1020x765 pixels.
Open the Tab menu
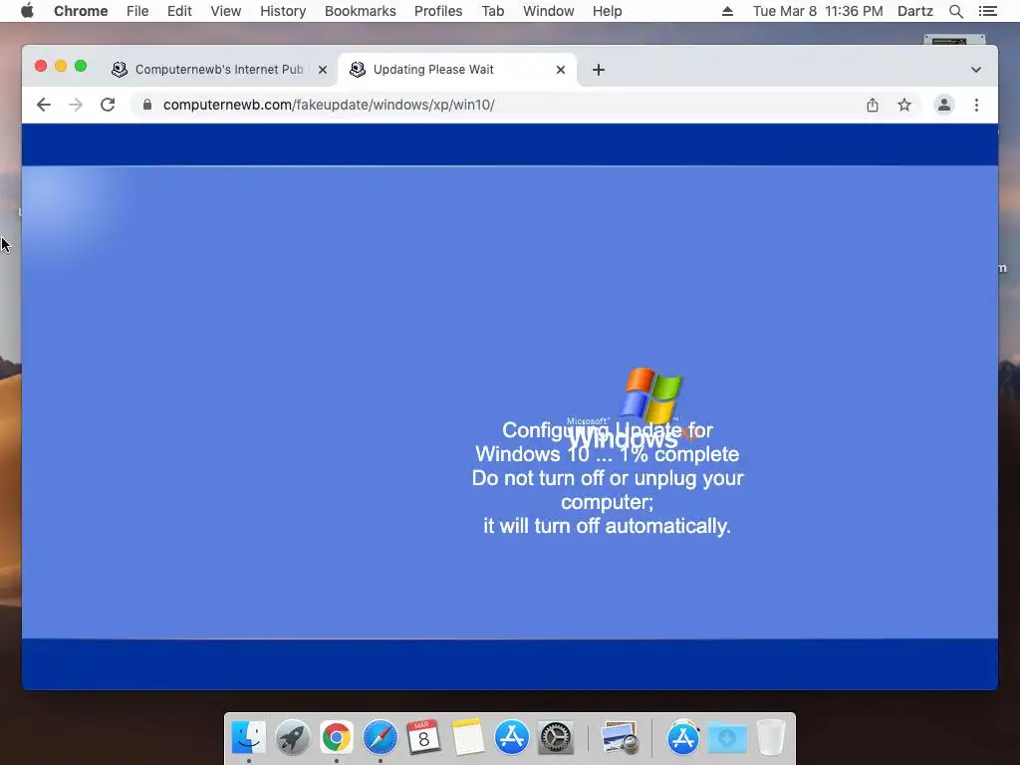[493, 11]
